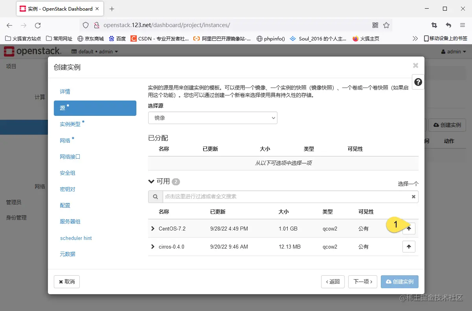Click the 下一项 button
Viewport: 472px width, 311px height.
pos(362,282)
